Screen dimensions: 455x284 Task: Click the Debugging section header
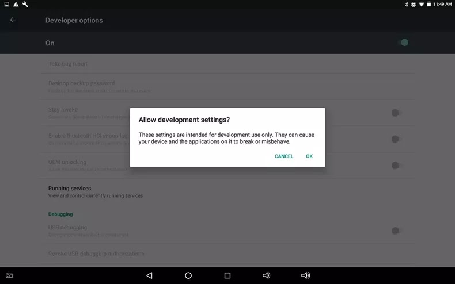tap(60, 214)
